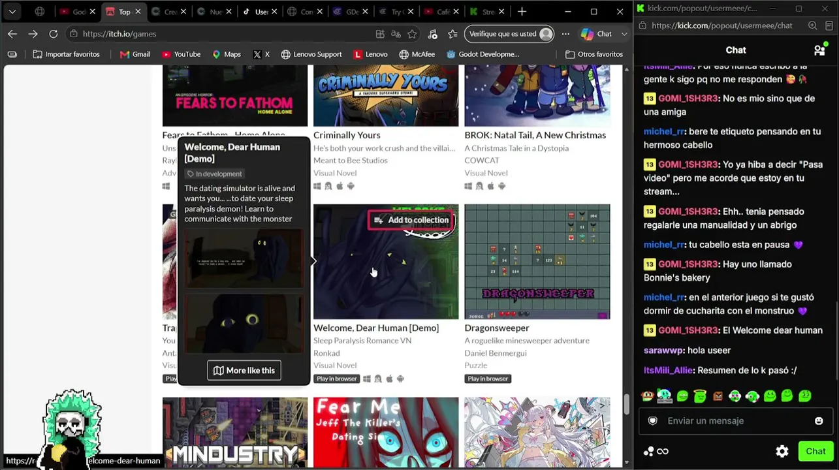839x470 pixels.
Task: Open the Mindustry game thumbnail
Action: (235, 432)
